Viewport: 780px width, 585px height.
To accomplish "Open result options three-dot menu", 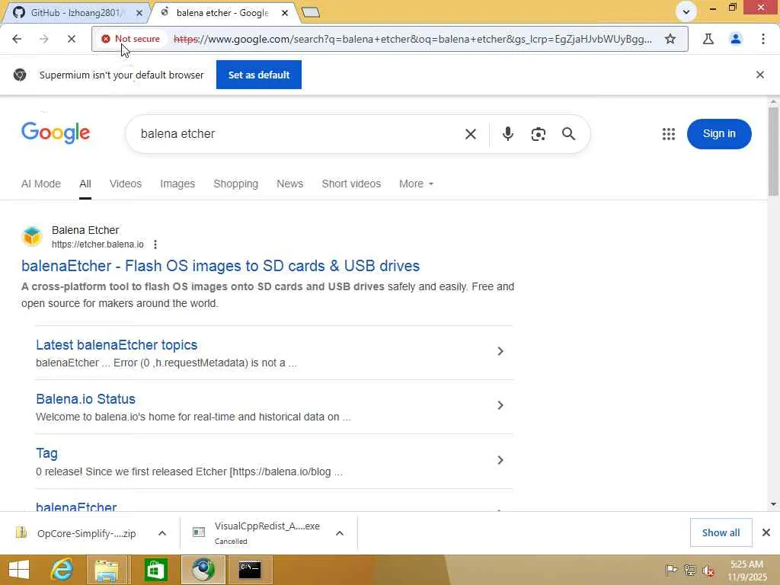I will 155,245.
